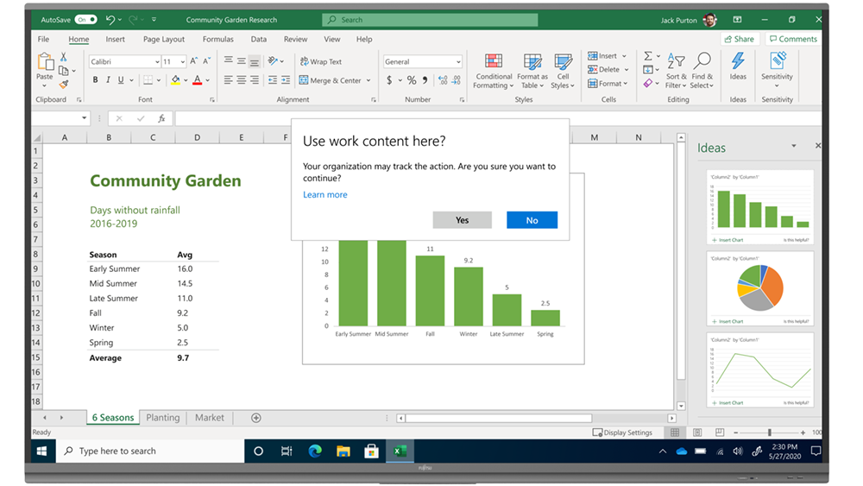Open the Market sheet tab

(x=210, y=418)
